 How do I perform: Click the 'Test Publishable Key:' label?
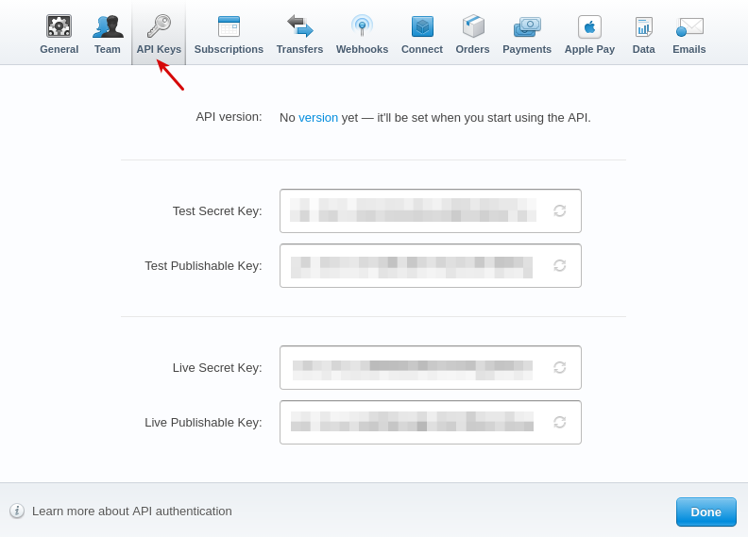tap(204, 266)
